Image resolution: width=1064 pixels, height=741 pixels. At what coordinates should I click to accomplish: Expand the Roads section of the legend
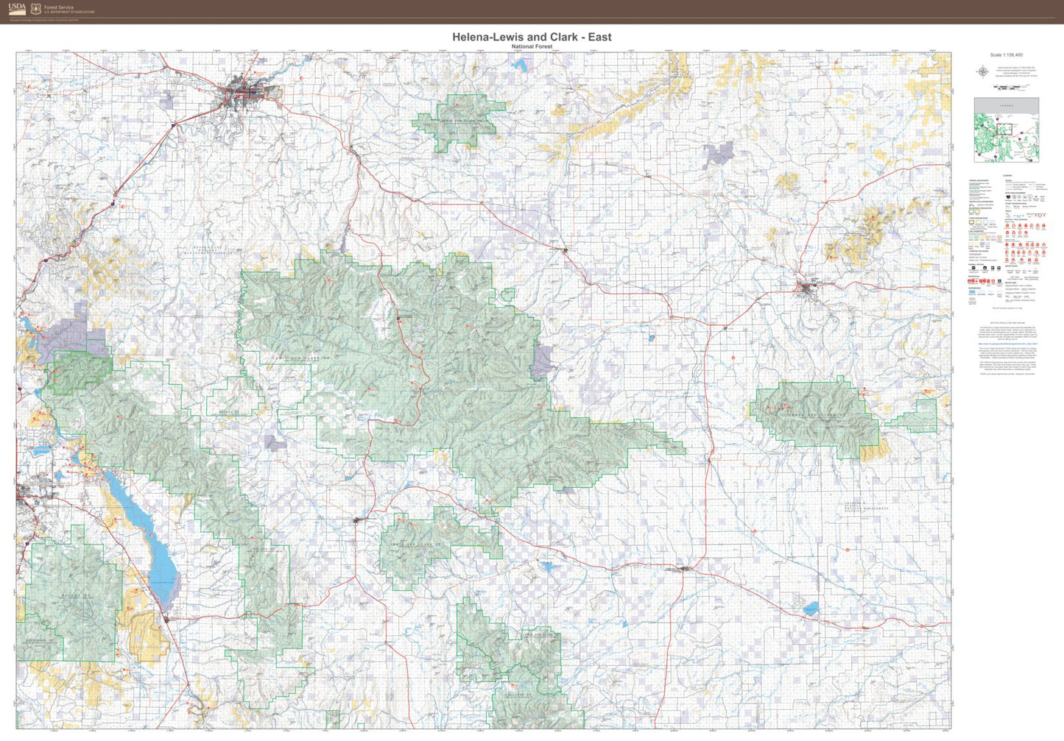(x=1007, y=180)
